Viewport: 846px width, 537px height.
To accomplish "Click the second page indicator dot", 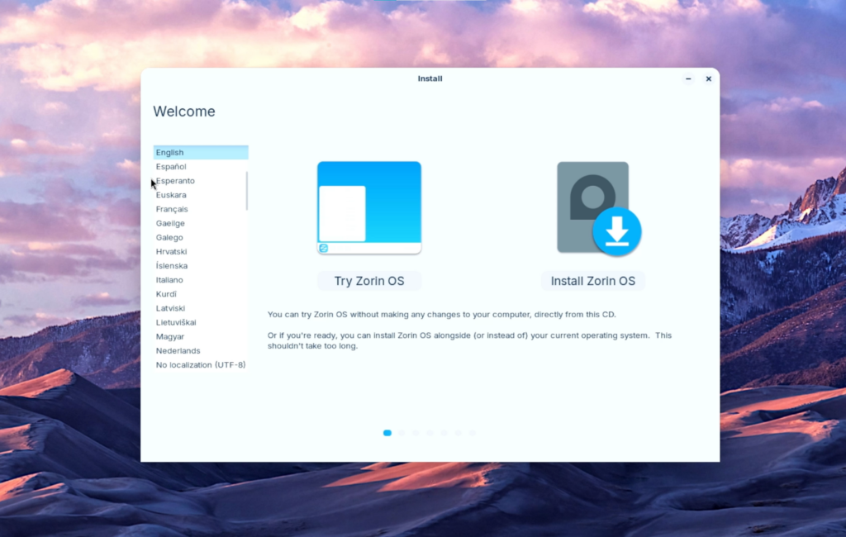I will (402, 432).
